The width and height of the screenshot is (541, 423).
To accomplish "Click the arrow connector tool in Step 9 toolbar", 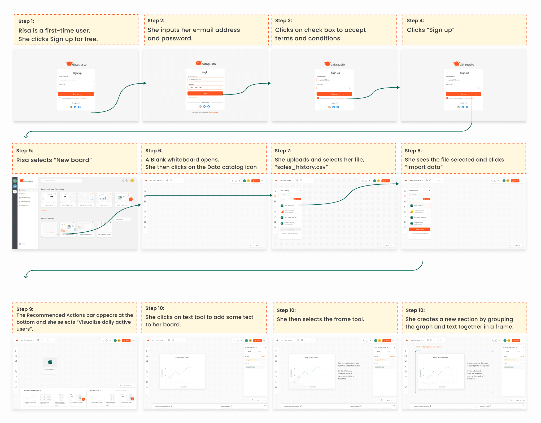I will point(16,377).
